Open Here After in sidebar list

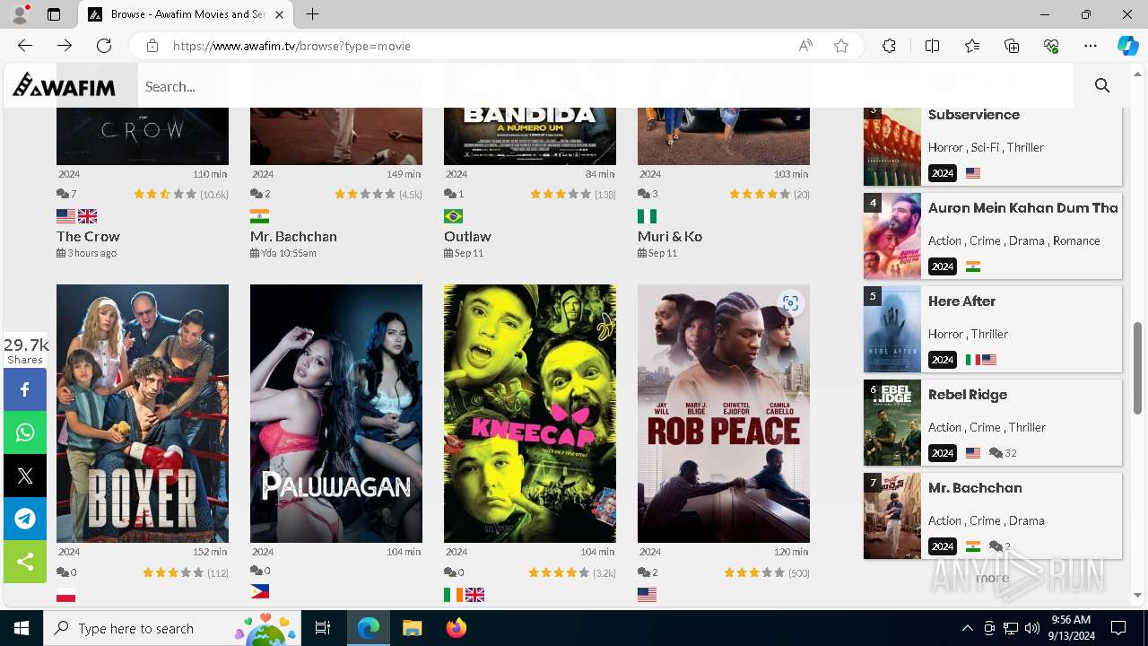(961, 301)
